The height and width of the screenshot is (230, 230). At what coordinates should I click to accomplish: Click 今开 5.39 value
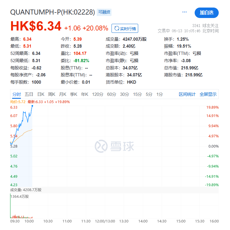pyautogui.click(x=77, y=39)
